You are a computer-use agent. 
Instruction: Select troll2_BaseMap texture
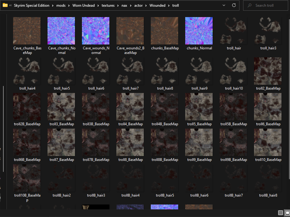click(268, 74)
